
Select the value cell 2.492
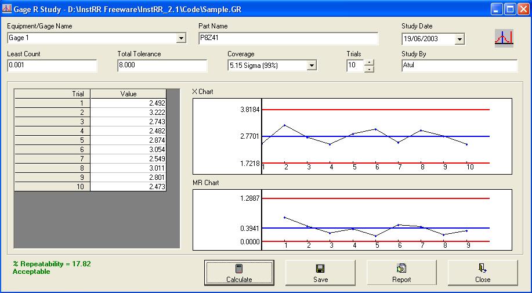pyautogui.click(x=128, y=103)
